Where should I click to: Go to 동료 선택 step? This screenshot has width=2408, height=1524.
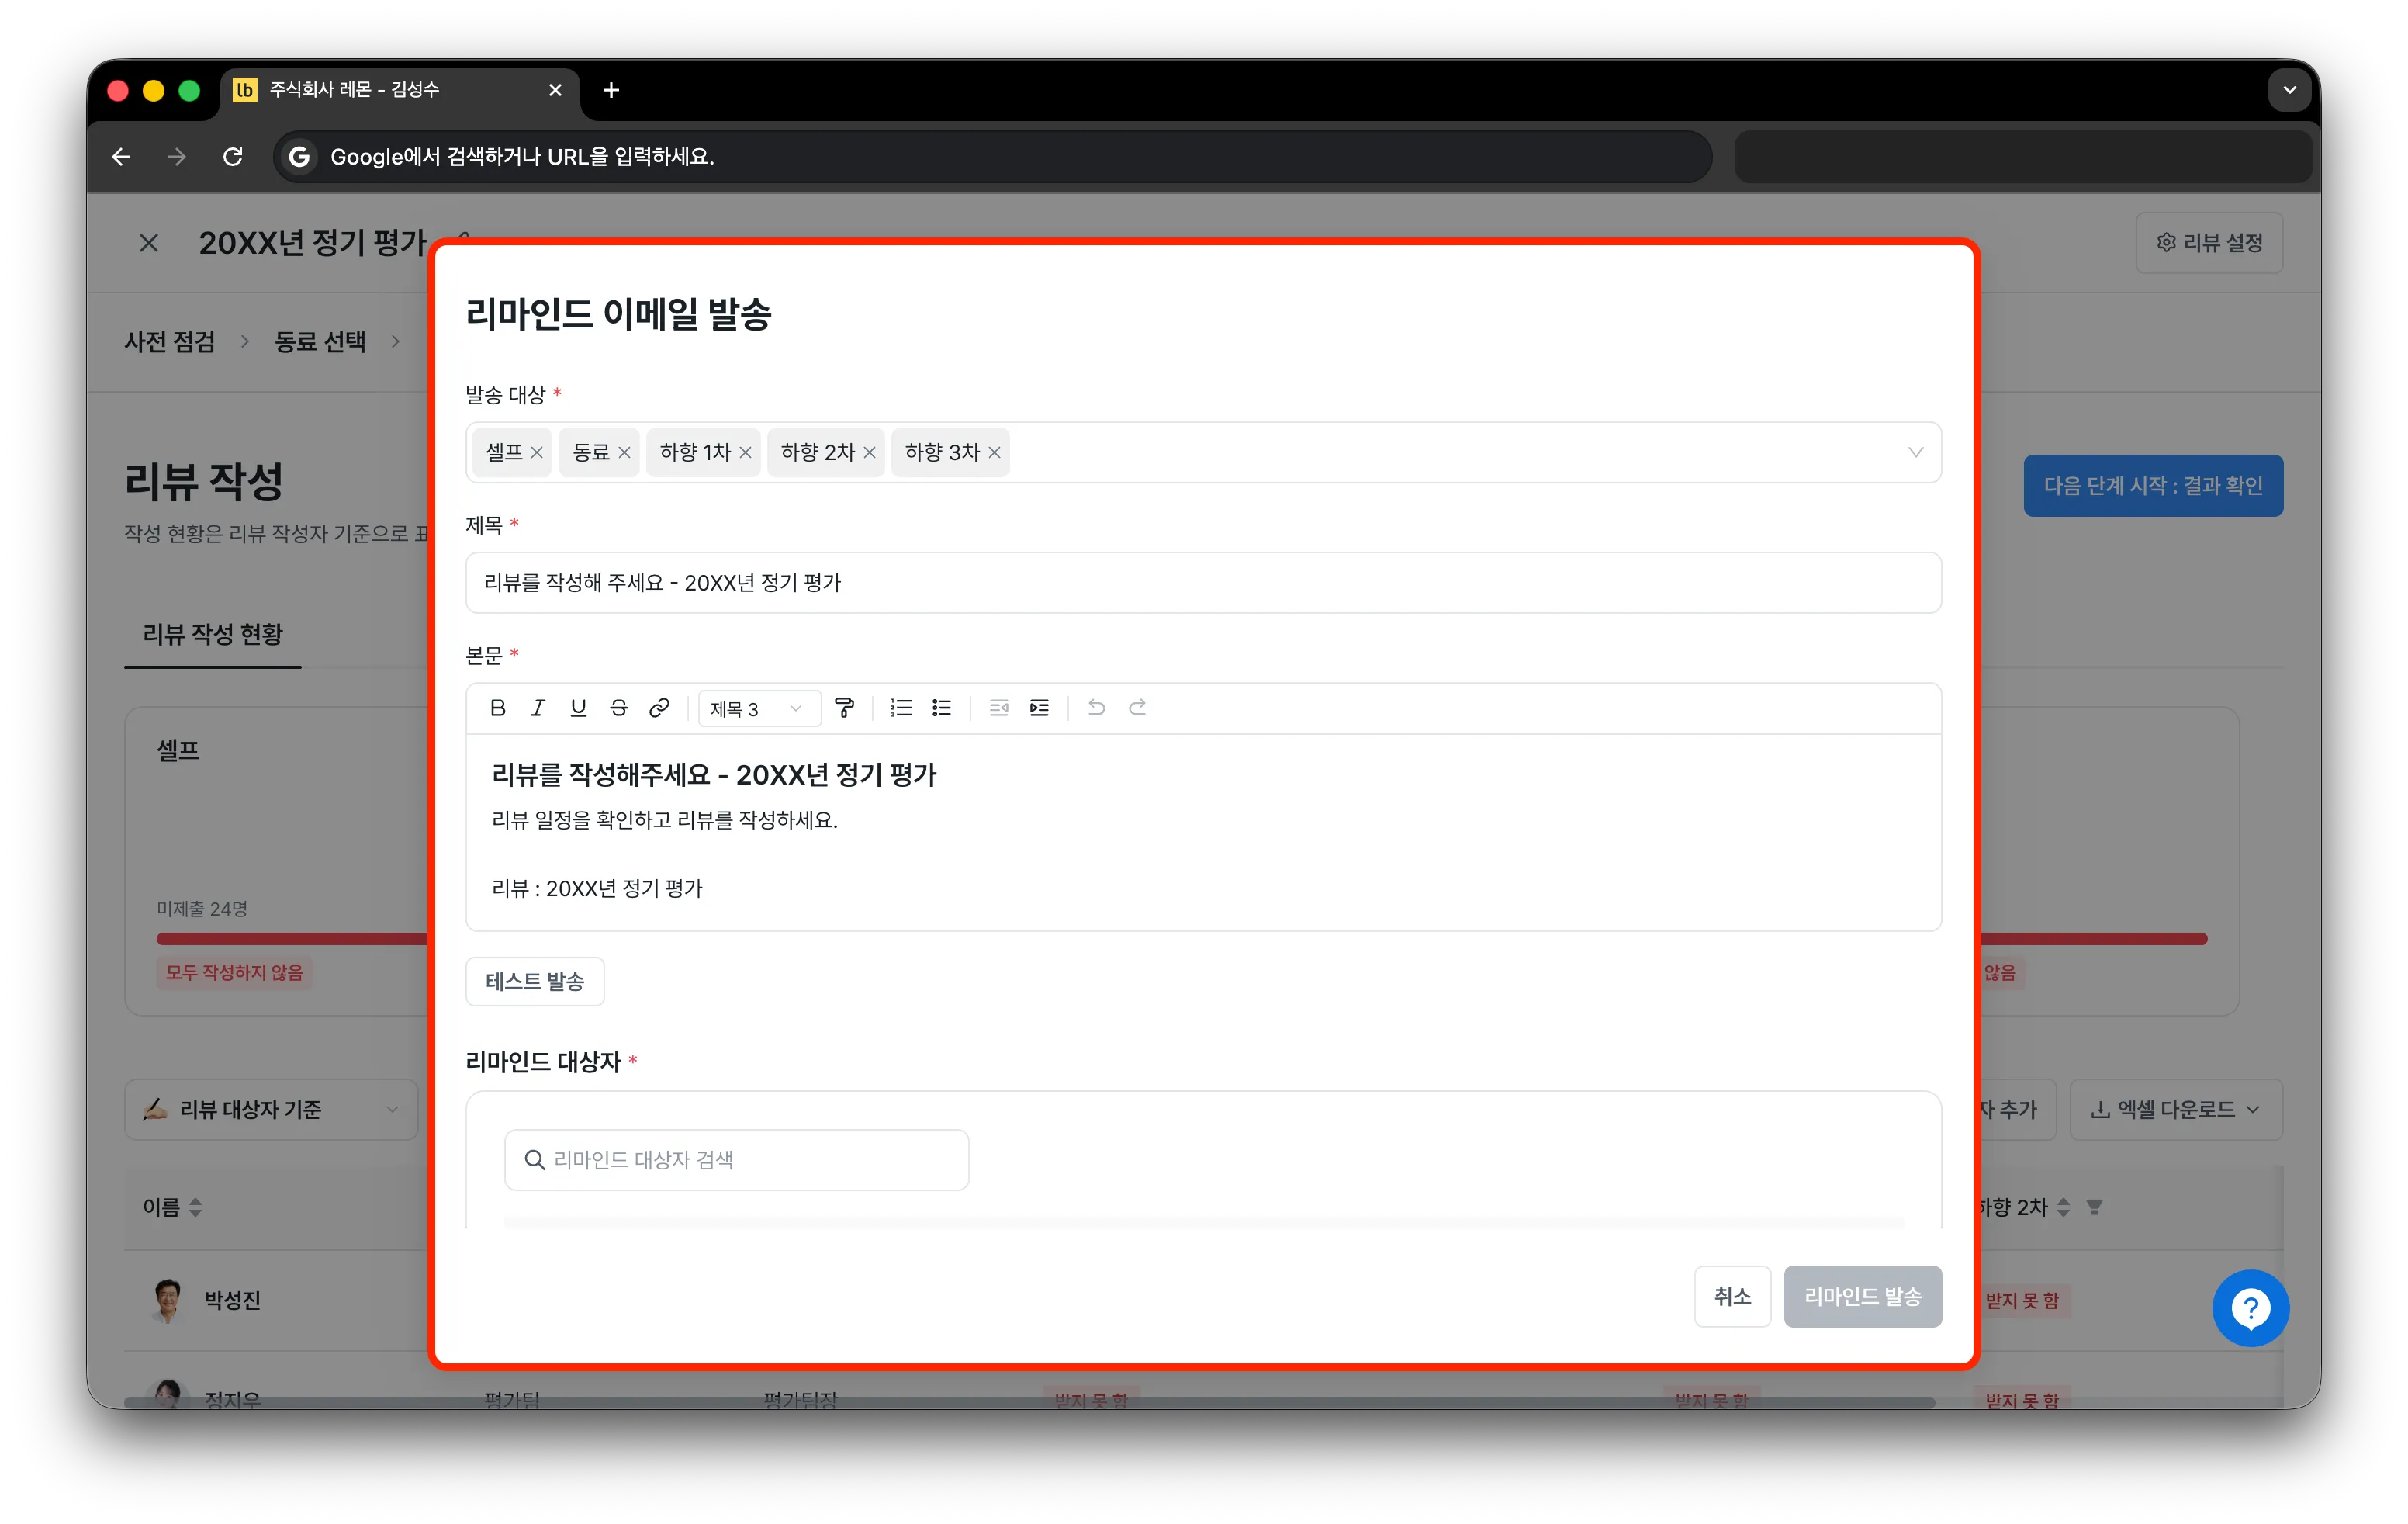point(320,342)
